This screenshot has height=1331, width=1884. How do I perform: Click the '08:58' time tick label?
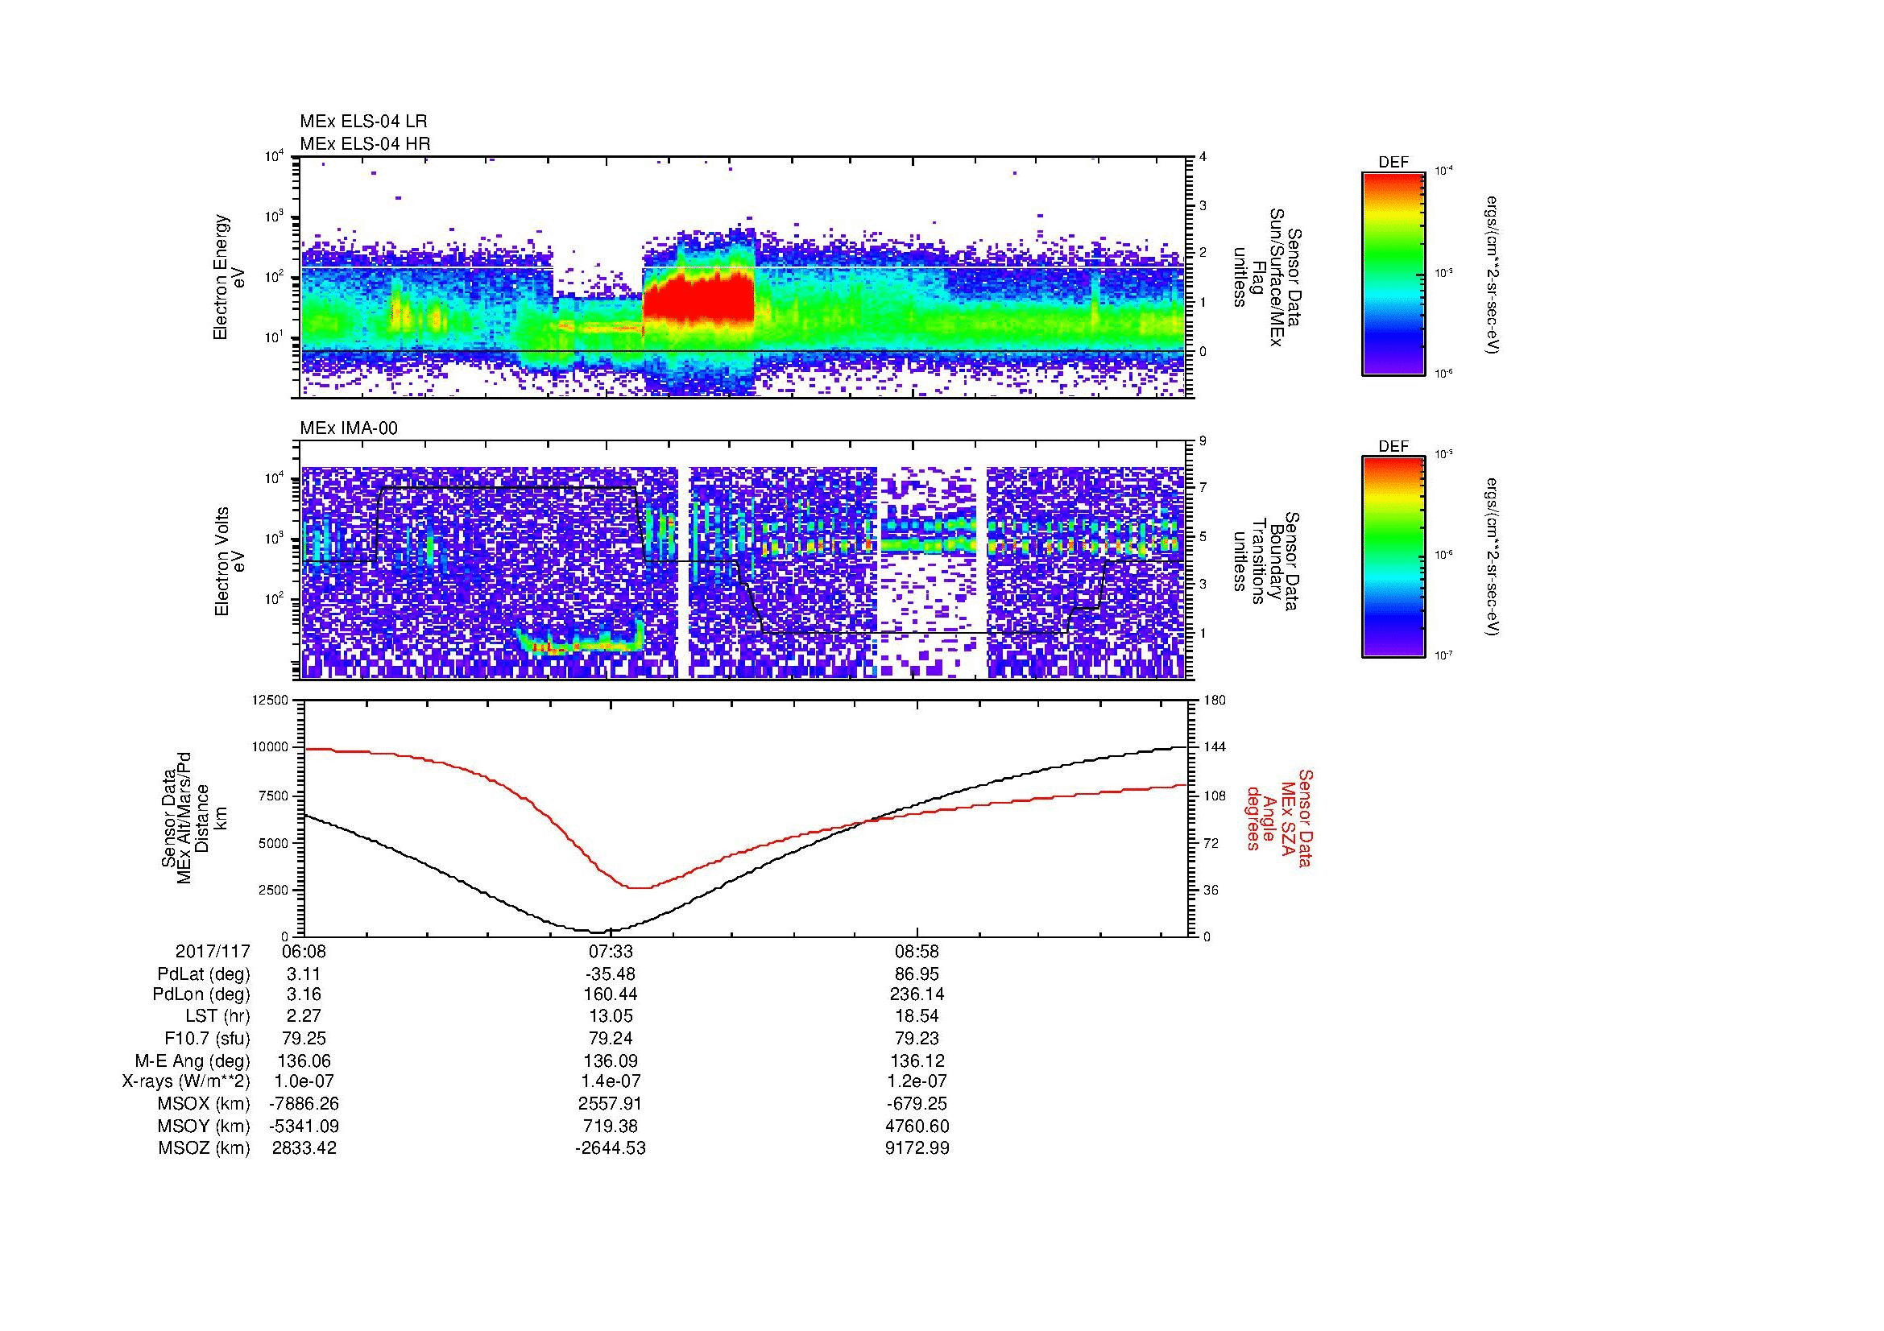(917, 952)
